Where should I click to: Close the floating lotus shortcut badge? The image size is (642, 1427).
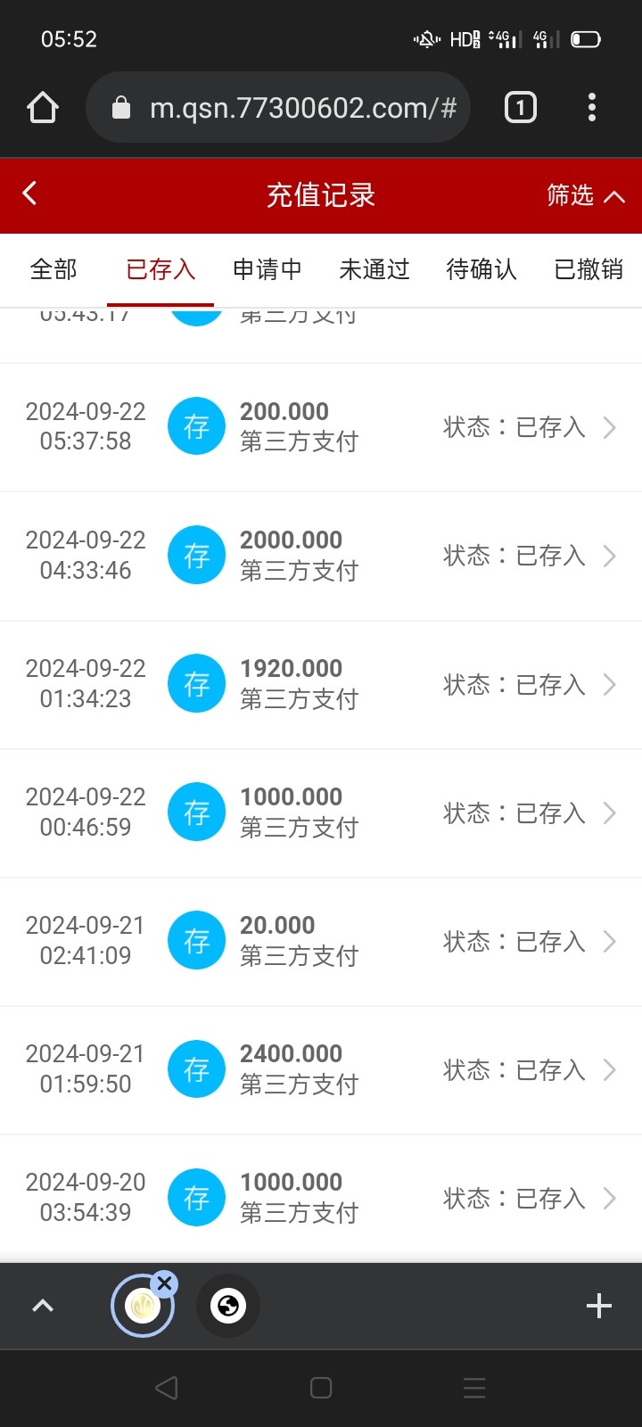click(164, 1283)
